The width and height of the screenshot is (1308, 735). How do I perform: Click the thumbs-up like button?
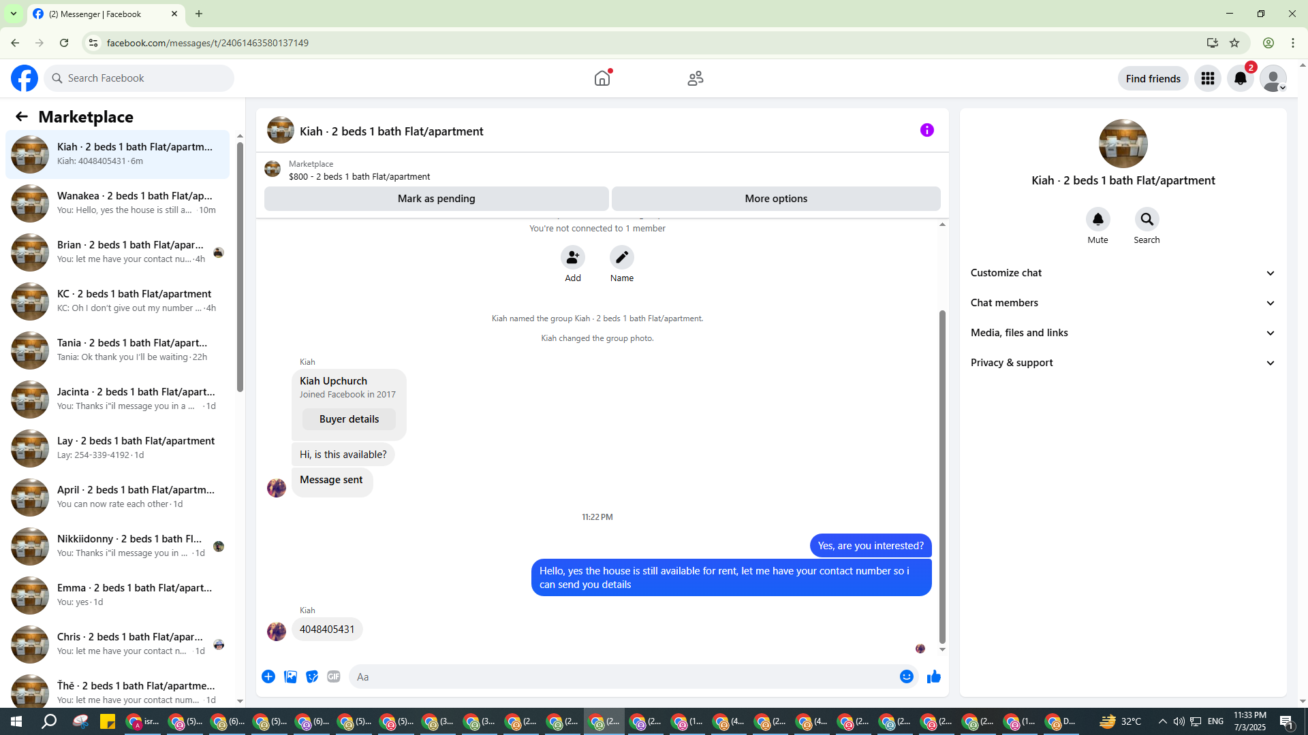(x=933, y=676)
